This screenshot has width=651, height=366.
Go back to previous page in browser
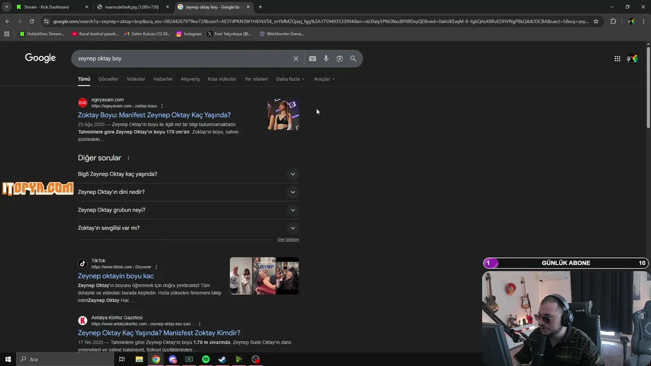[7, 21]
